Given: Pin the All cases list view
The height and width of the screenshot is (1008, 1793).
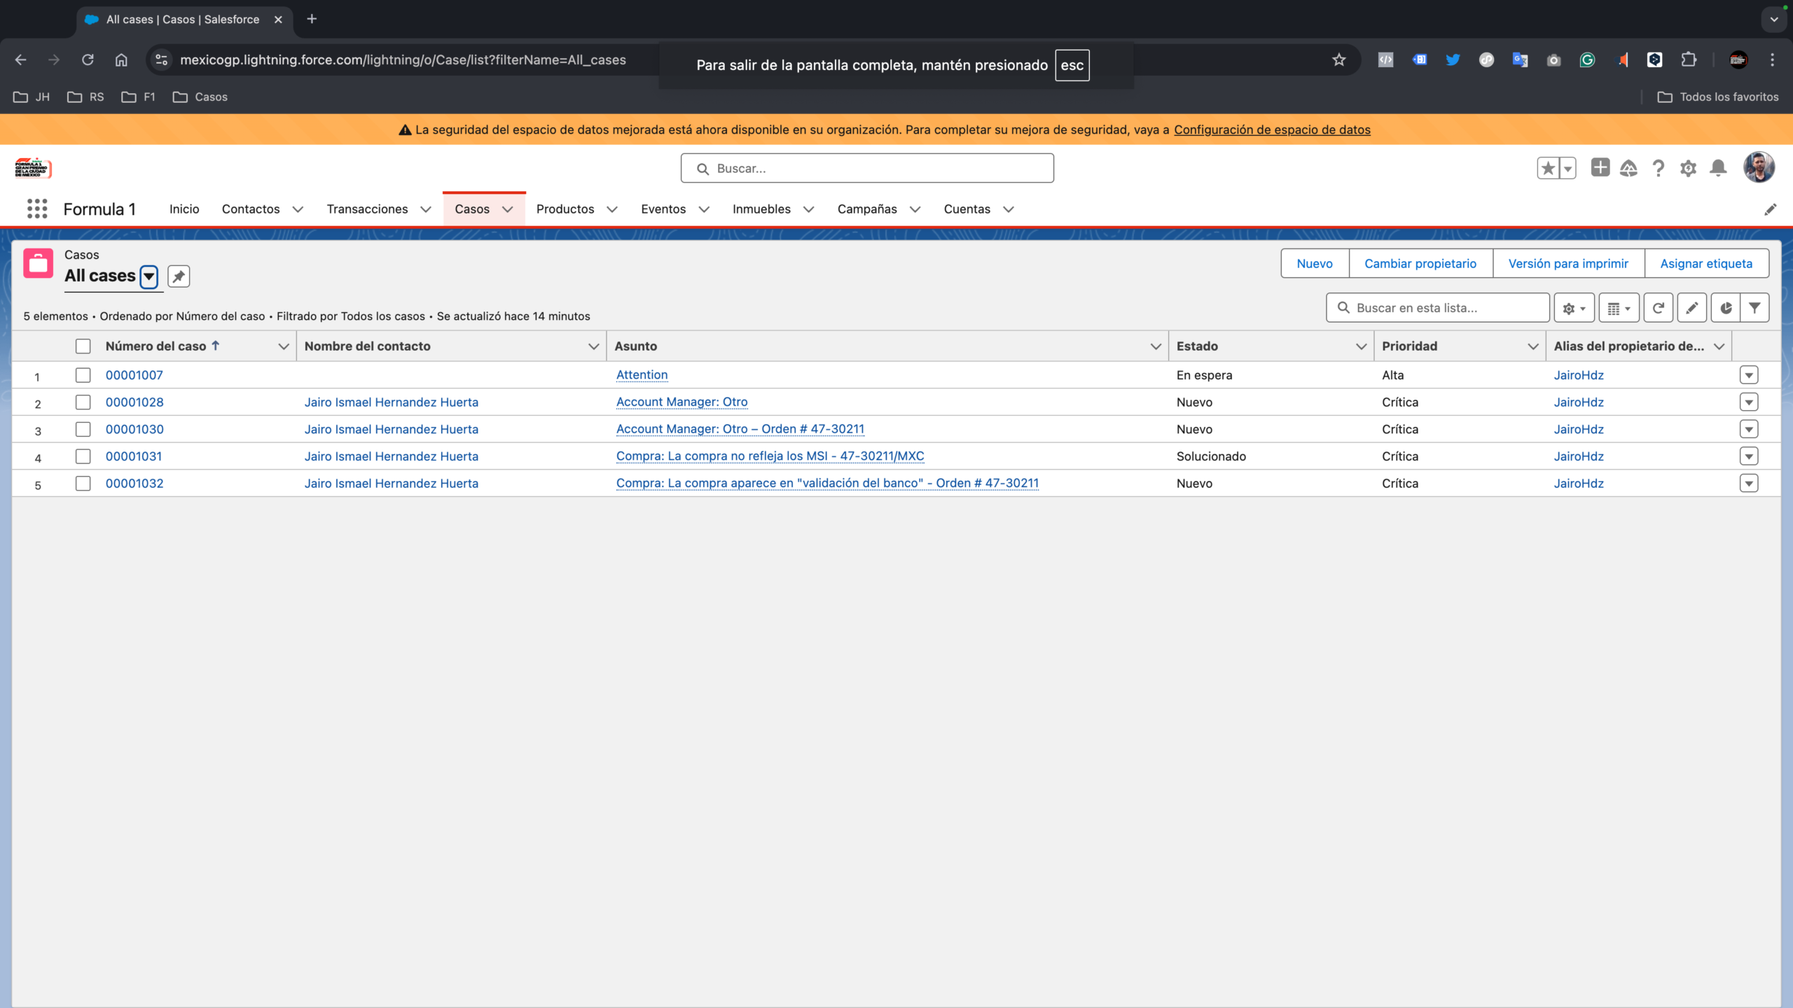Looking at the screenshot, I should (179, 276).
